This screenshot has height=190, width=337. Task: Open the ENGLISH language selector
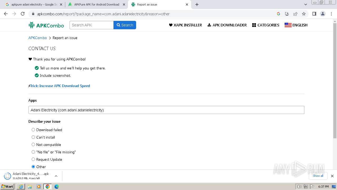[x=296, y=25]
